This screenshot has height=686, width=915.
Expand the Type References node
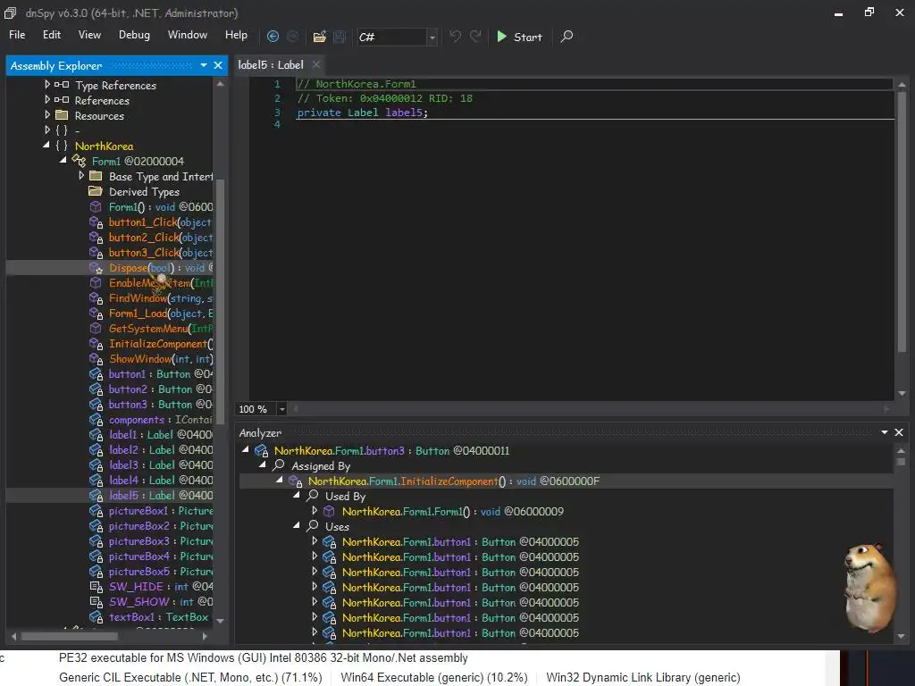[x=47, y=86]
